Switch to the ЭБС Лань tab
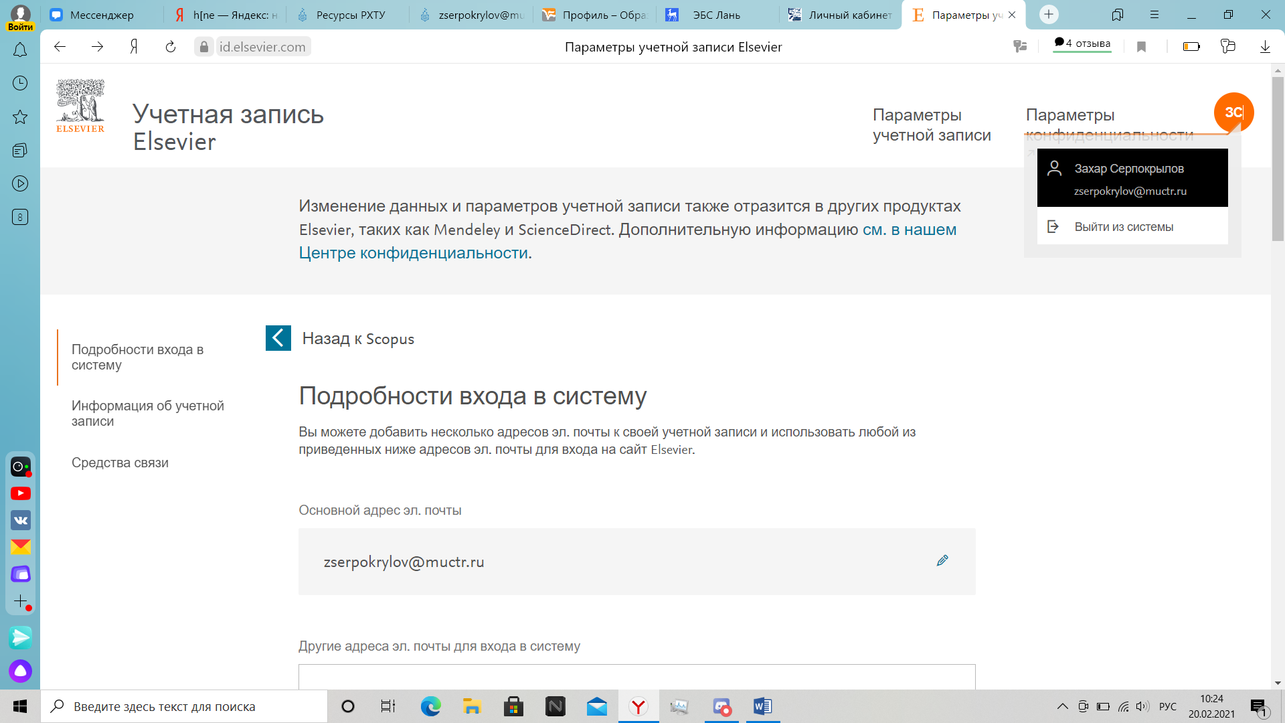The height and width of the screenshot is (723, 1285). pyautogui.click(x=717, y=15)
